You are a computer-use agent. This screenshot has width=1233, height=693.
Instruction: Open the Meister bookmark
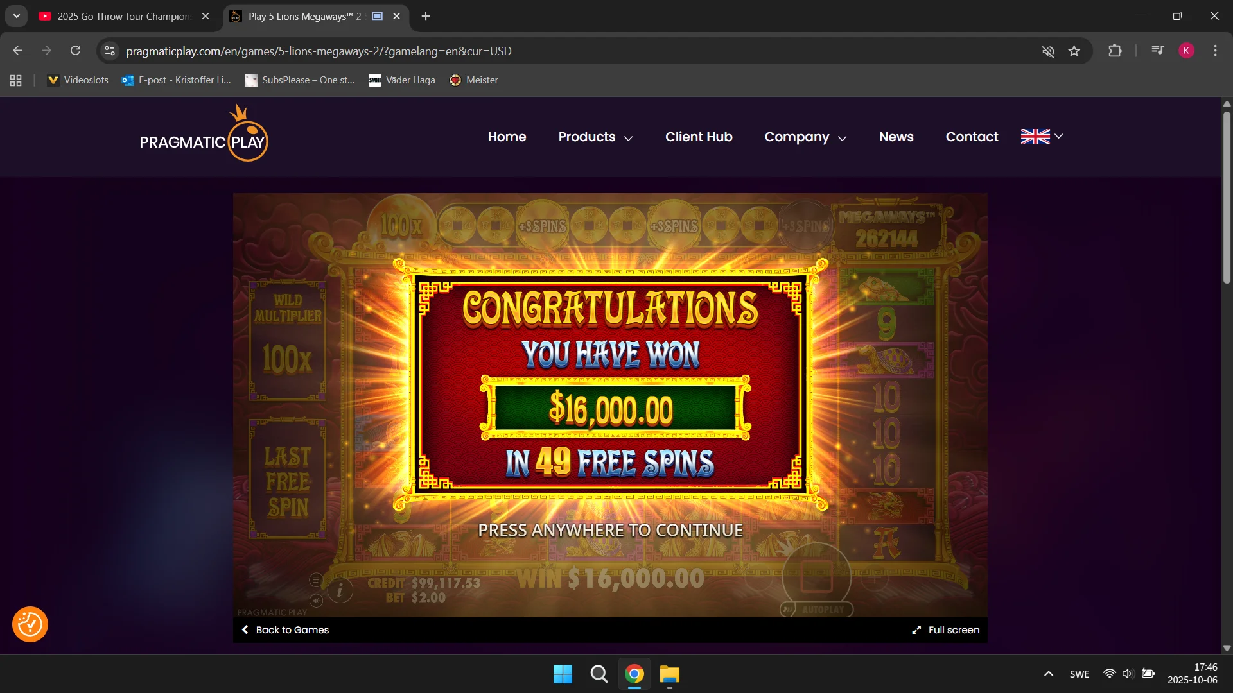tap(474, 80)
